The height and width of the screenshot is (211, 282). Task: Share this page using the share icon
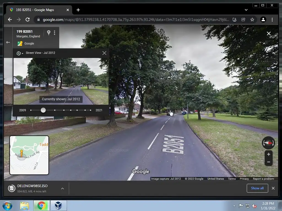243,20
